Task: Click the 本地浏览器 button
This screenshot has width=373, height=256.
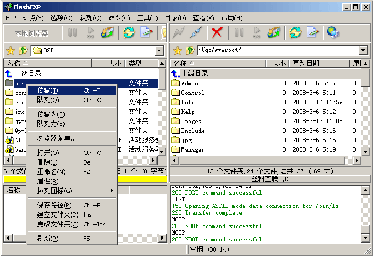Action: tap(31, 33)
